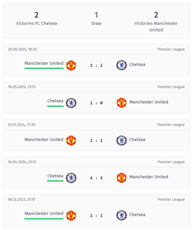Viewport: 193px width, 230px height.
Task: Open the 4 : 3 score from 04.04.2024
Action: point(96,178)
